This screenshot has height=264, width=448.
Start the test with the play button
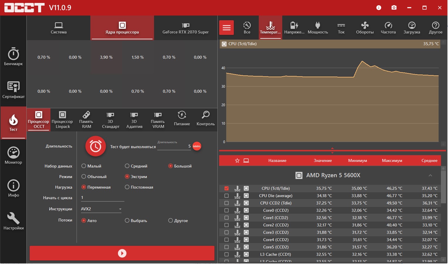(122, 253)
